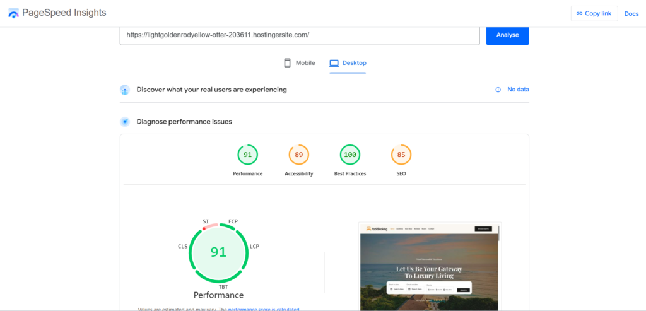The image size is (646, 311).
Task: Click the TBT metric label on gauge
Action: [223, 286]
